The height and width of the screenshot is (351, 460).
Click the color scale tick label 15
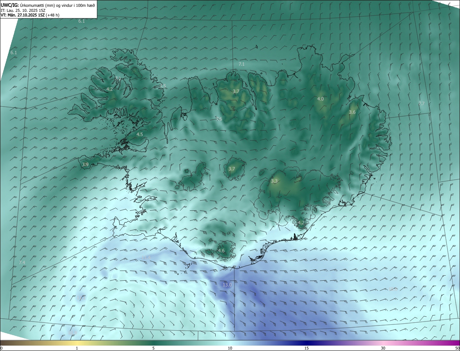(x=307, y=348)
